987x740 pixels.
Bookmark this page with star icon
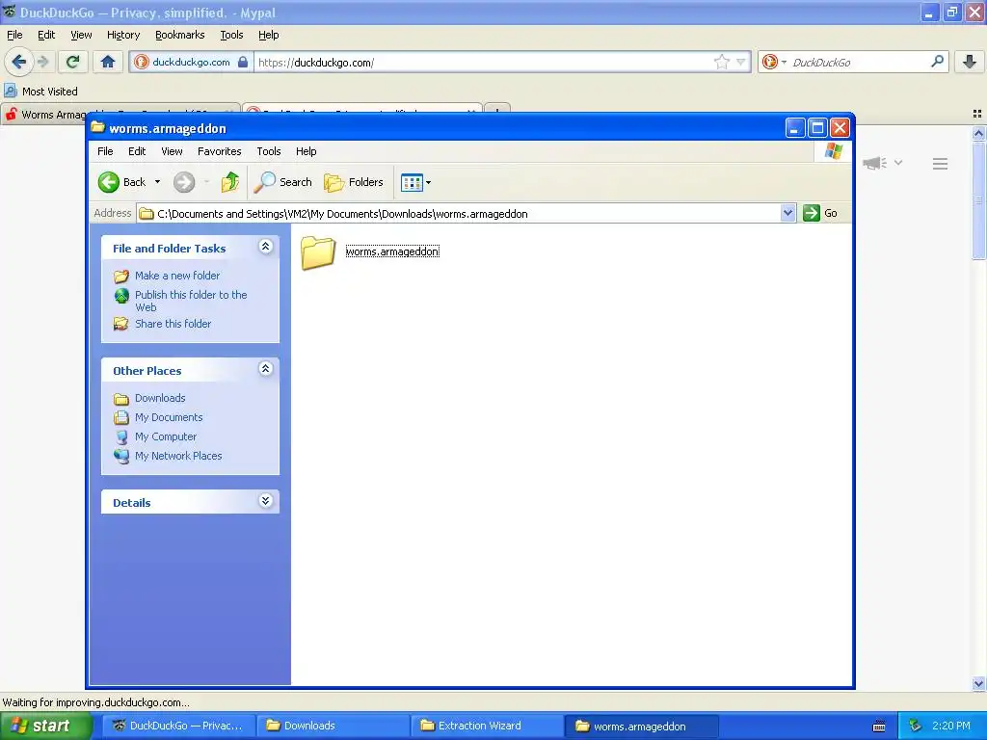click(721, 62)
